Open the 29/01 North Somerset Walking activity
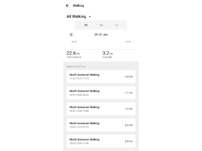 [101, 141]
